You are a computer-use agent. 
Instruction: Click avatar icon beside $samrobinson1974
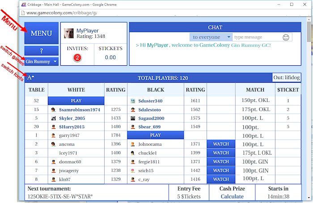coord(53,110)
